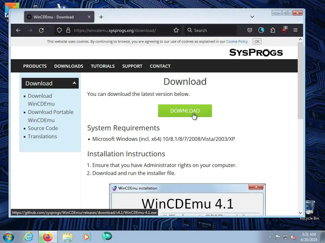Click the padlock site security icon
325x243 pixels.
click(68, 30)
